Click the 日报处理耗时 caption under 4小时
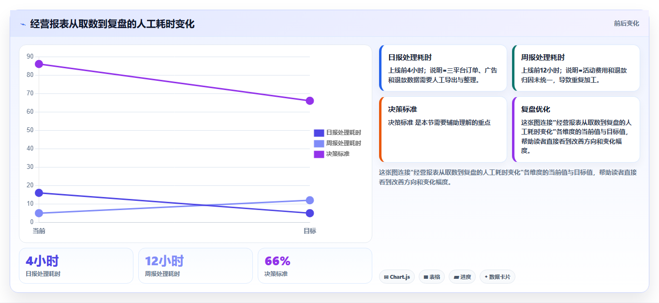 [x=43, y=274]
